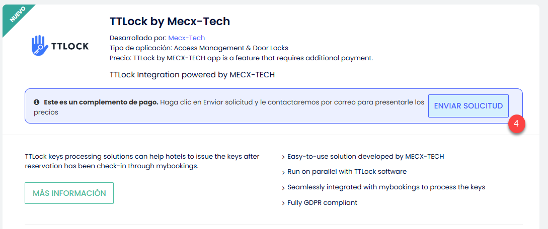The image size is (548, 229).
Task: Click the chevron beside Run on parallel
Action: click(283, 172)
